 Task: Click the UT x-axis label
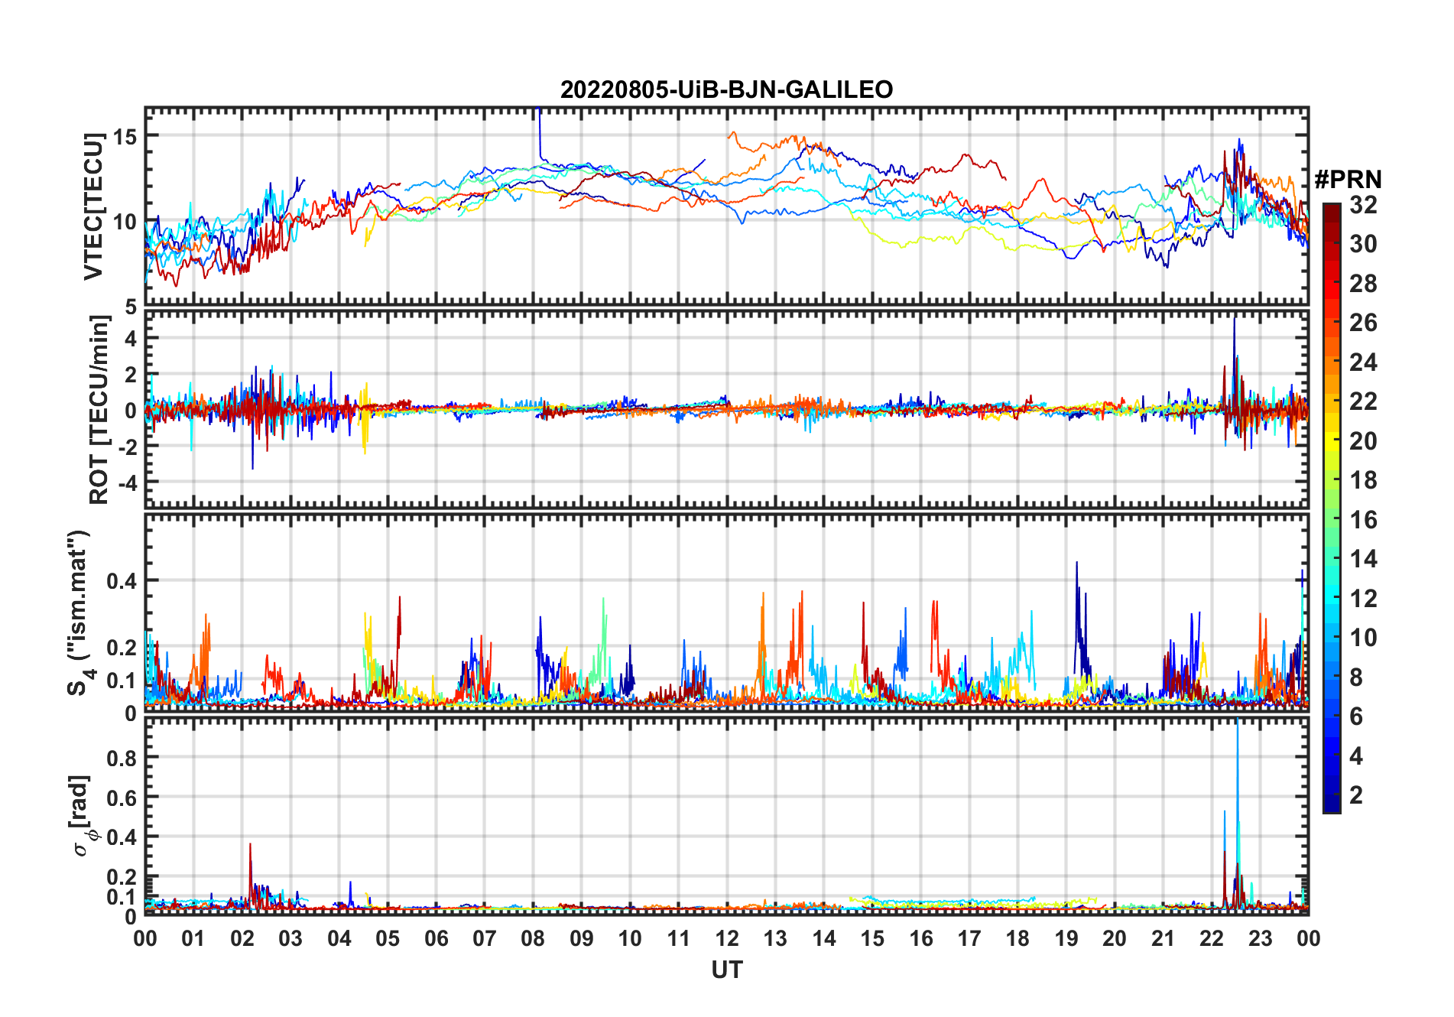point(727,970)
